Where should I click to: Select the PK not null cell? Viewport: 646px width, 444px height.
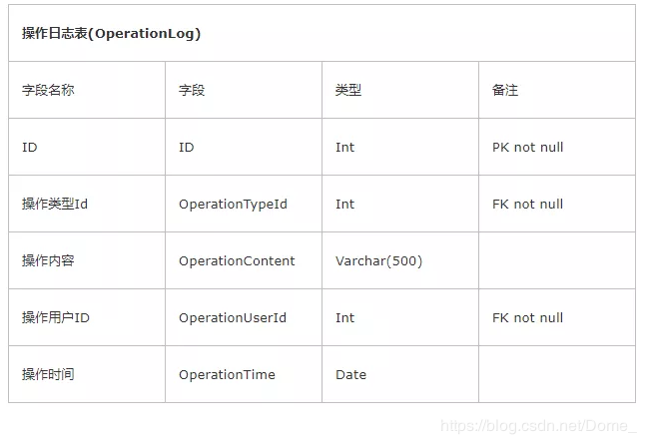[527, 147]
